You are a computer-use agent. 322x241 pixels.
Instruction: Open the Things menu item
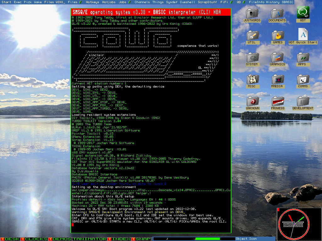point(158,2)
